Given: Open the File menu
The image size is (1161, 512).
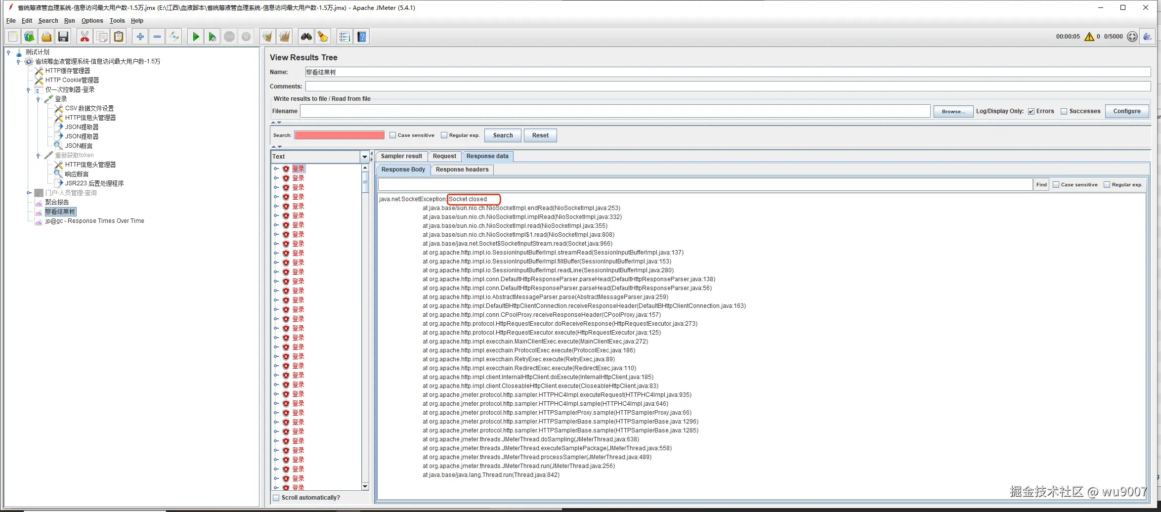Looking at the screenshot, I should [x=11, y=21].
